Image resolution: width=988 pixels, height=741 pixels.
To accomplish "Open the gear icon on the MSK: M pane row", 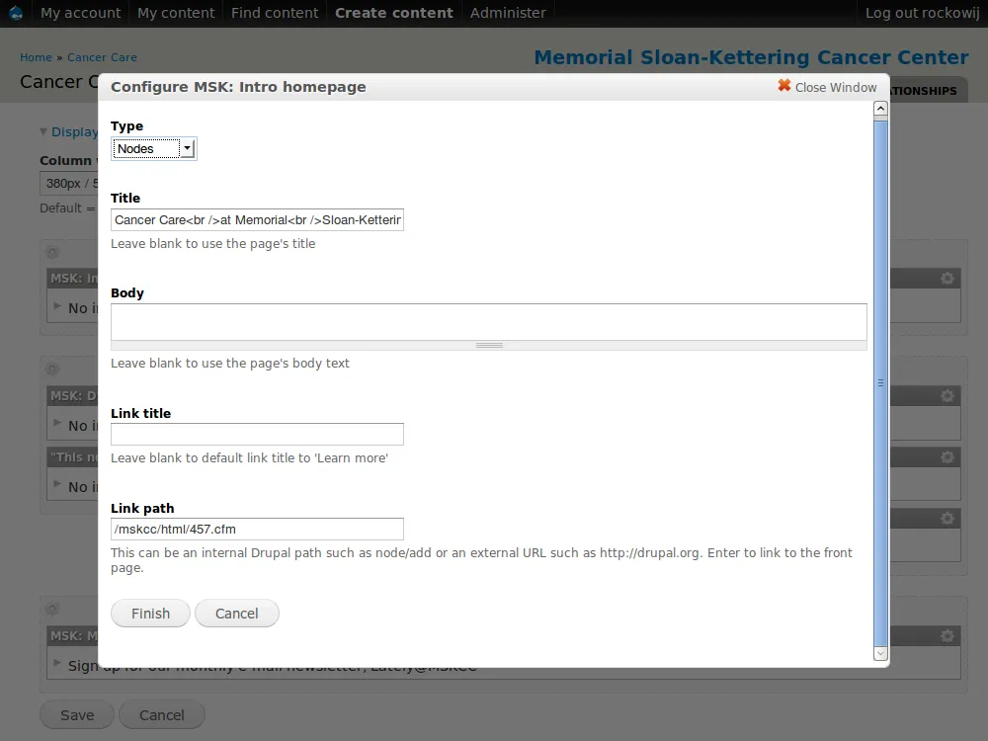I will pyautogui.click(x=947, y=635).
